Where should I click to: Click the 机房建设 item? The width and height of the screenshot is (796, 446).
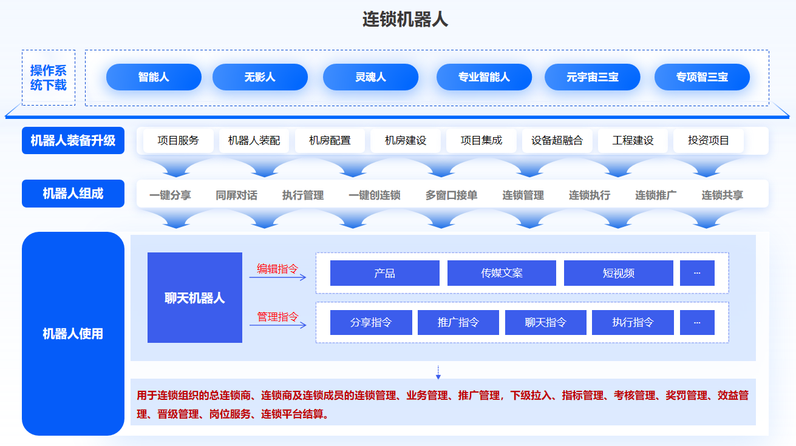point(406,140)
